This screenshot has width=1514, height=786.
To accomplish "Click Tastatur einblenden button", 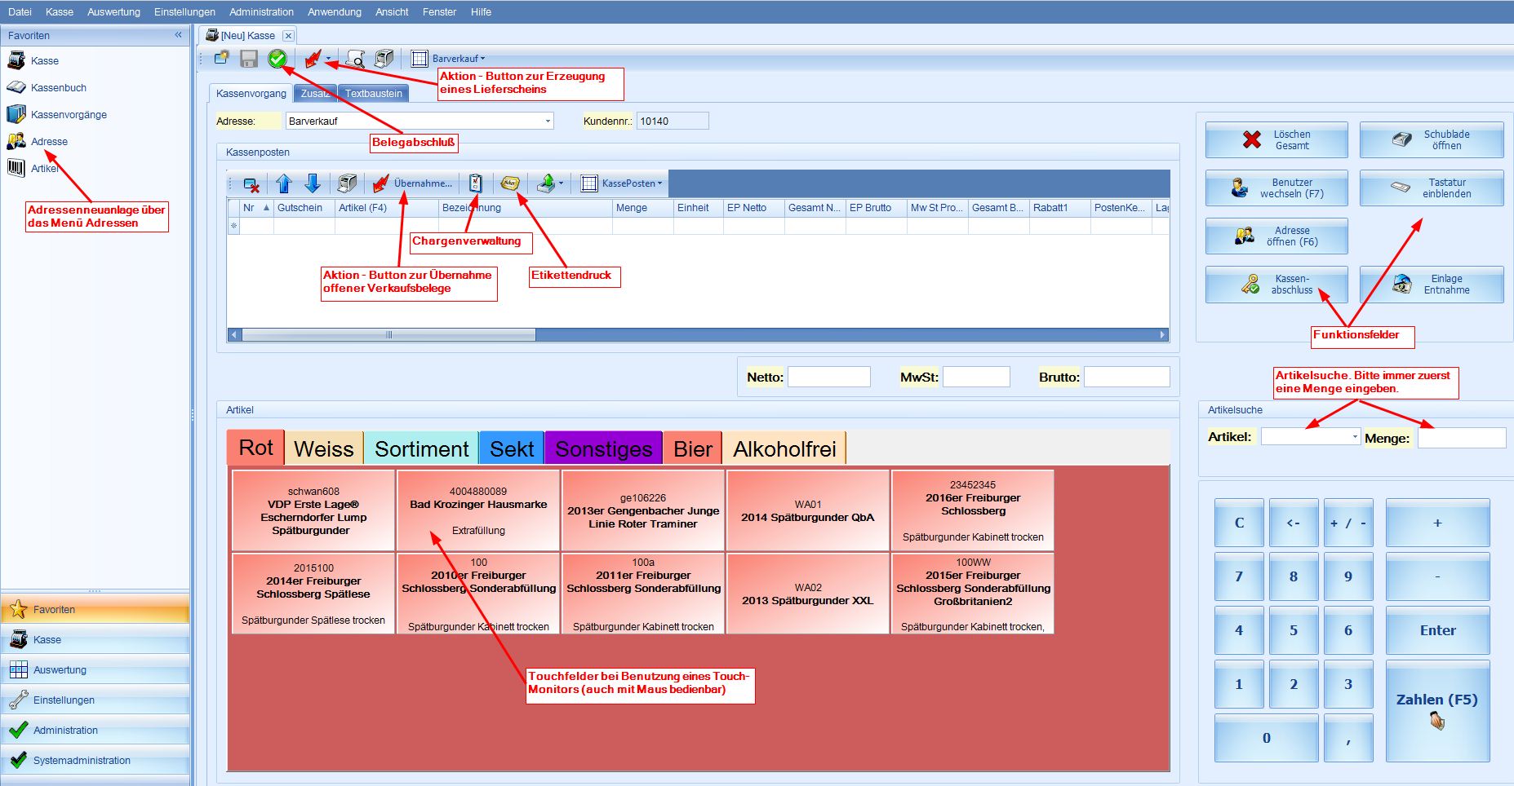I will tap(1432, 188).
